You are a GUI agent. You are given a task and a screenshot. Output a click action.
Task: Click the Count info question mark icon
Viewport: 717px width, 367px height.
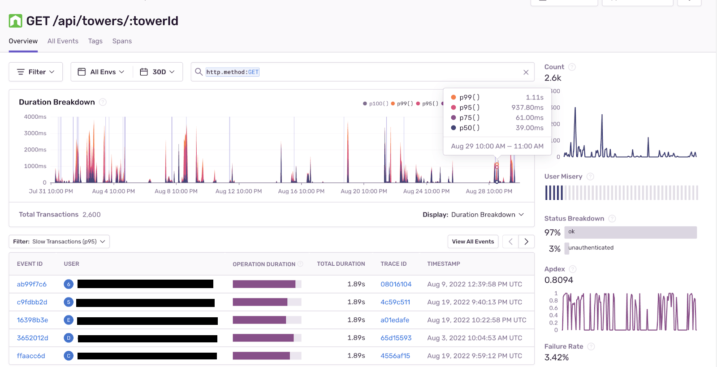pyautogui.click(x=572, y=67)
